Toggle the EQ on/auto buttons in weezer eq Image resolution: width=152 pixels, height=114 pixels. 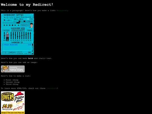pyautogui.click(x=6, y=30)
